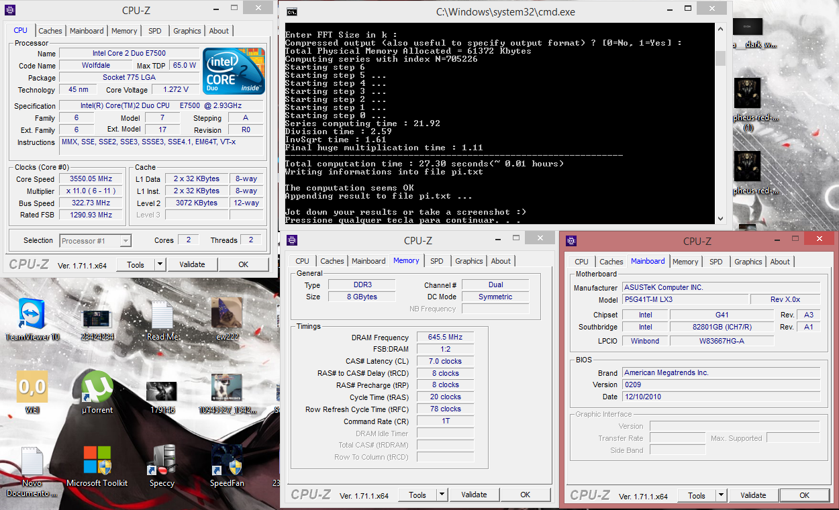This screenshot has height=510, width=839.
Task: Open Caches tab in the Memory window
Action: click(x=332, y=261)
